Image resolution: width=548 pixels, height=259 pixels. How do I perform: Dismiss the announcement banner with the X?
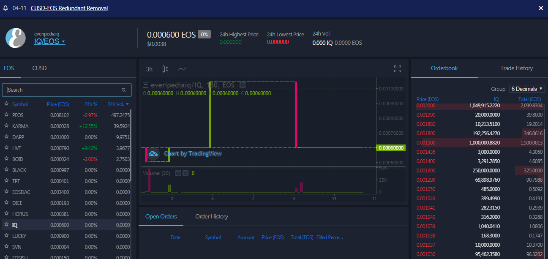pyautogui.click(x=541, y=8)
